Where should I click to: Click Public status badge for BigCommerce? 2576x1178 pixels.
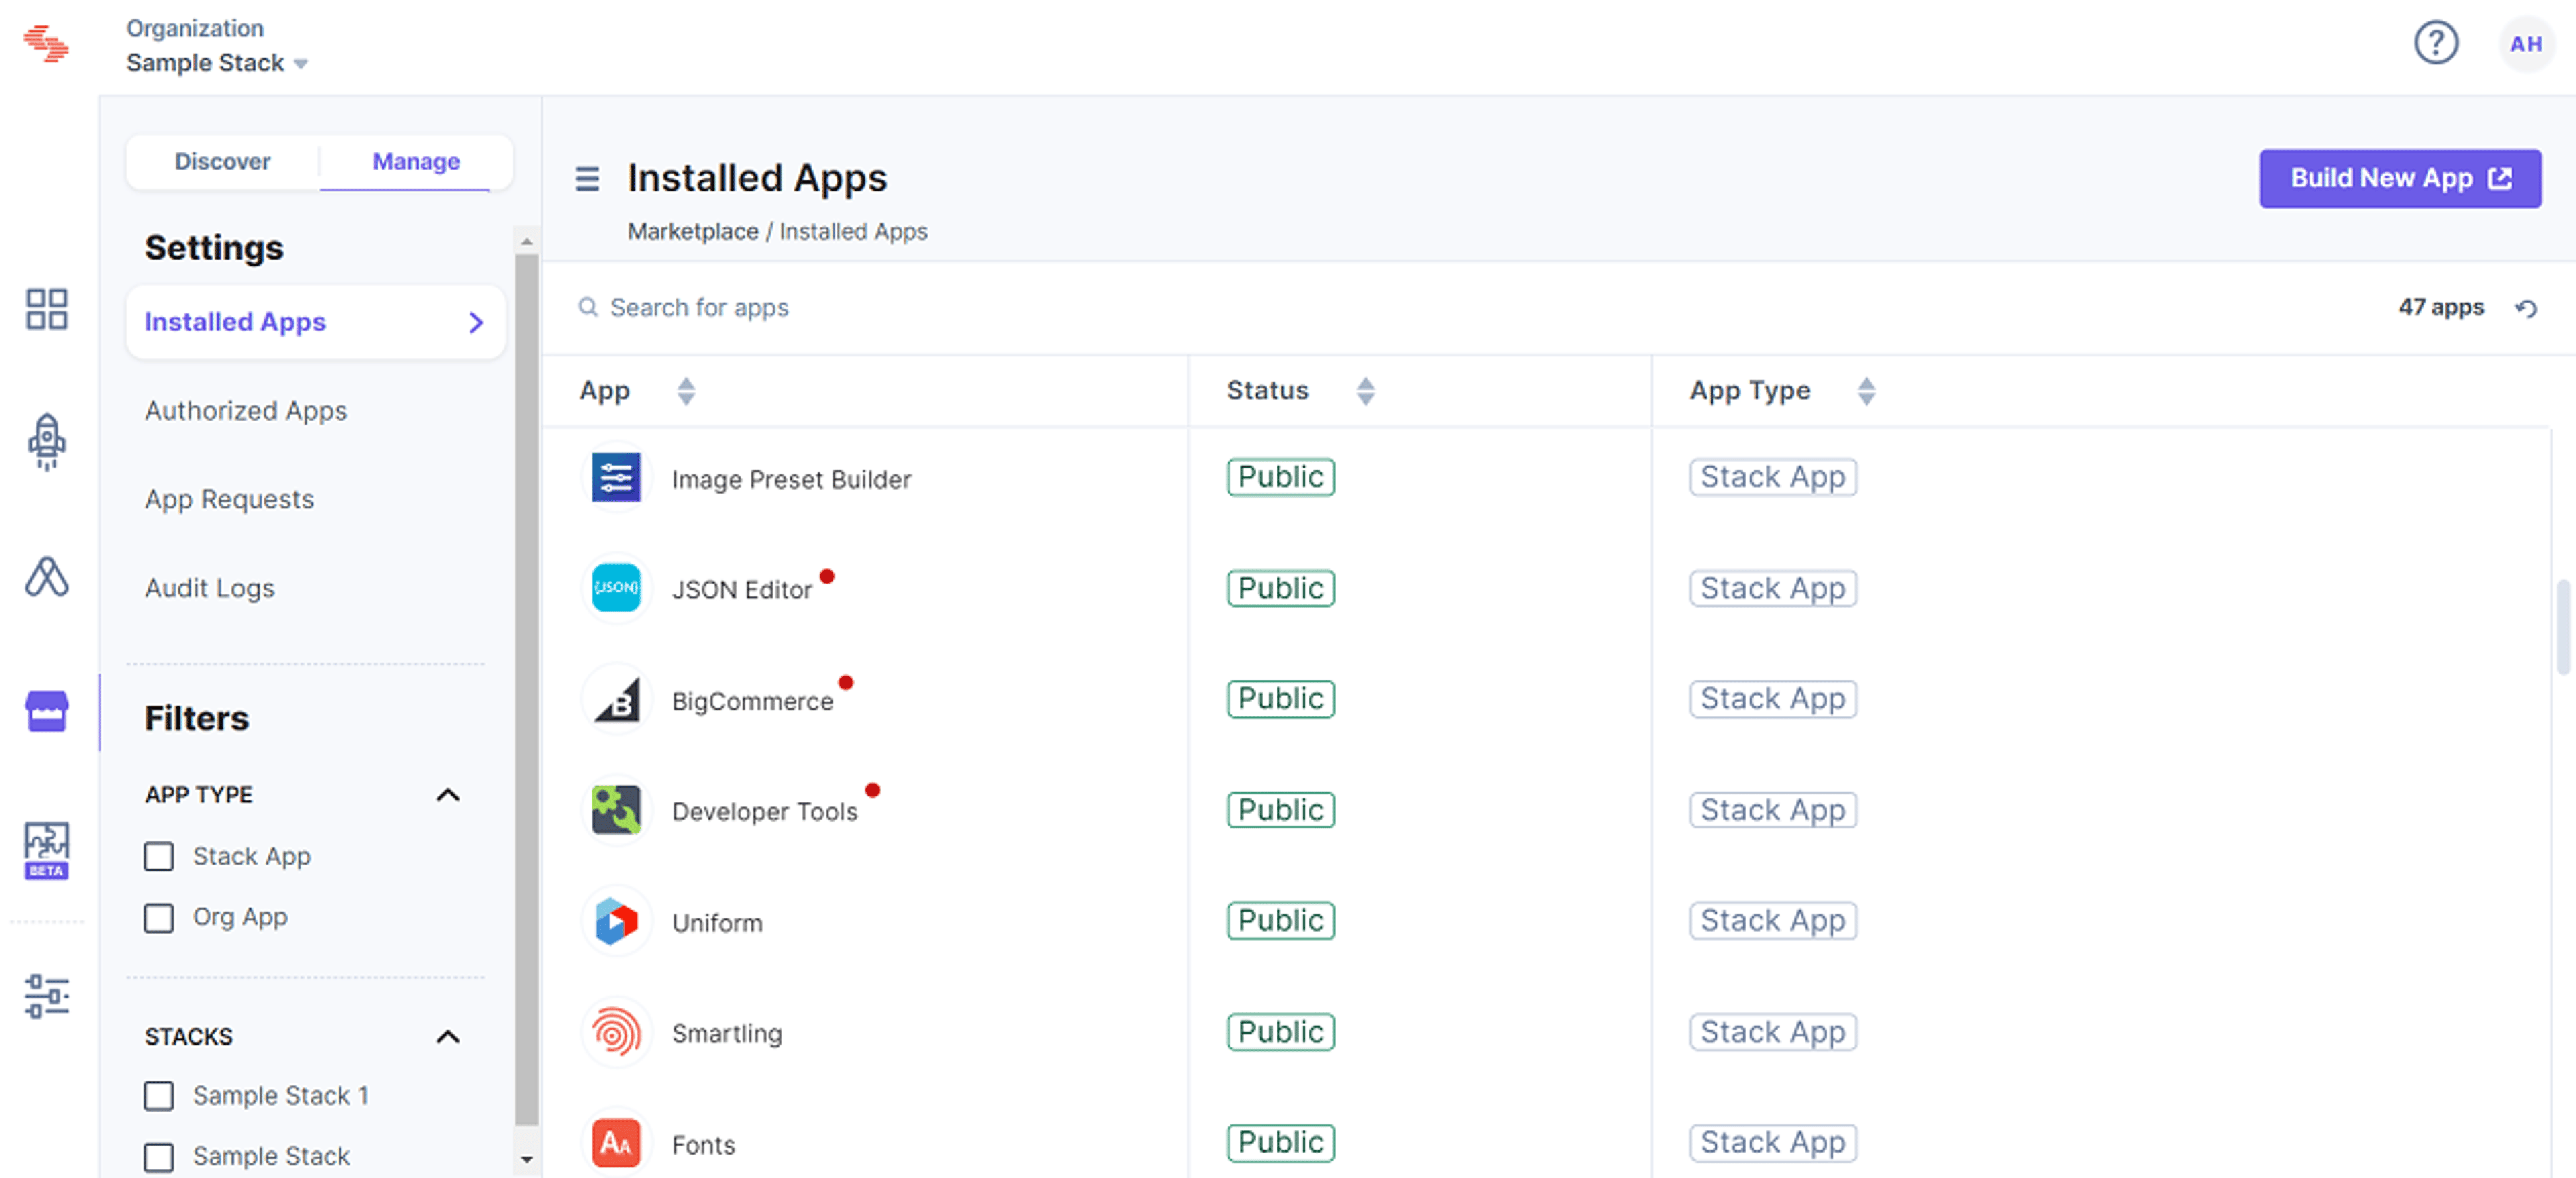[1280, 699]
